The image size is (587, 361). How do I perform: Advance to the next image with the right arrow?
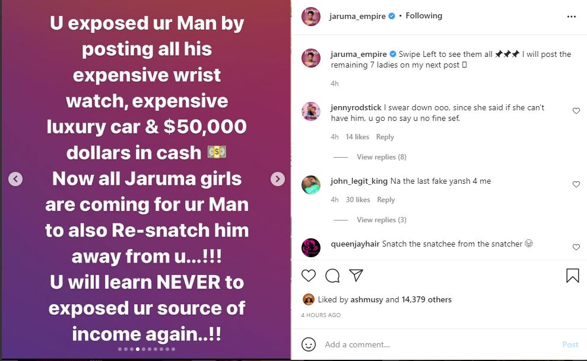point(277,178)
